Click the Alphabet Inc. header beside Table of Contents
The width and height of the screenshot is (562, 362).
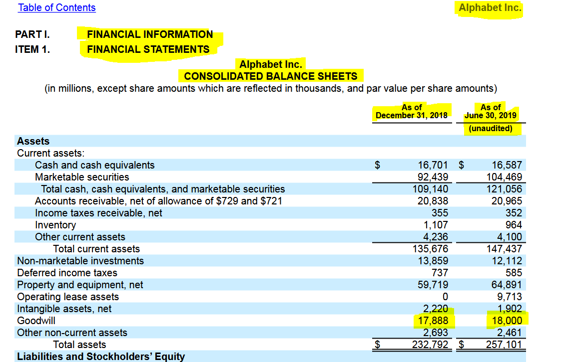click(x=490, y=7)
